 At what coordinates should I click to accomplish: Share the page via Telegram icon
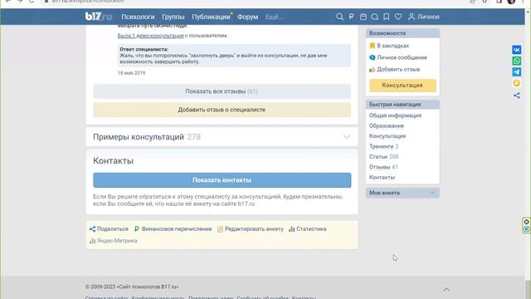pos(516,72)
